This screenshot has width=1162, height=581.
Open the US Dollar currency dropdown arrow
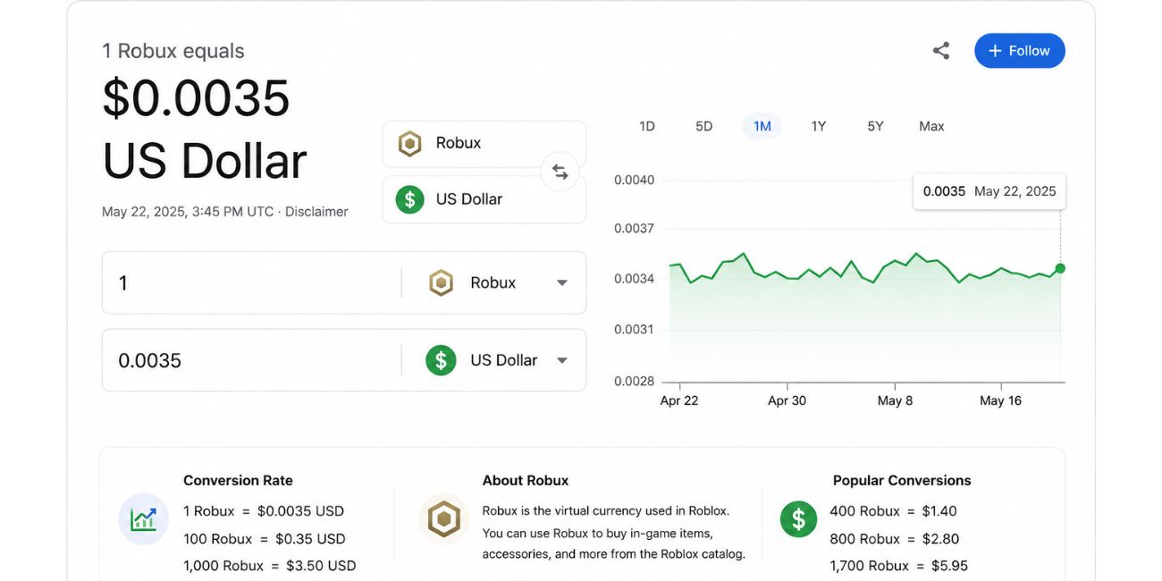click(x=562, y=360)
